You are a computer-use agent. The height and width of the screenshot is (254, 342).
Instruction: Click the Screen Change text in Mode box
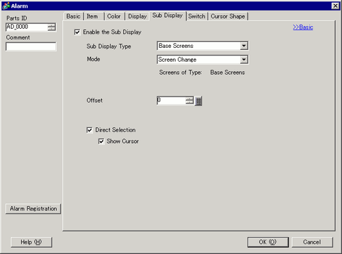coord(177,60)
